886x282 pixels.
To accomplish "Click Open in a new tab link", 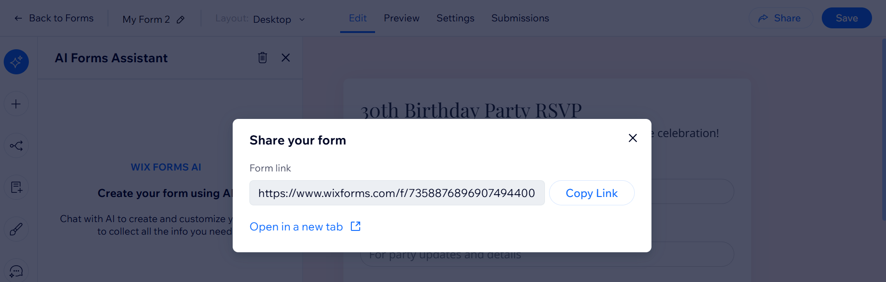I will [x=296, y=227].
